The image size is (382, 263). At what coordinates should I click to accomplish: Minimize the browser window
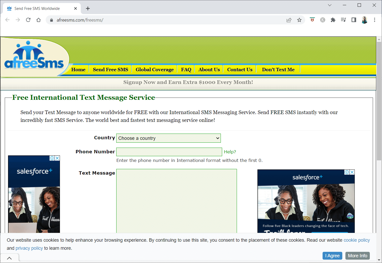(x=344, y=5)
